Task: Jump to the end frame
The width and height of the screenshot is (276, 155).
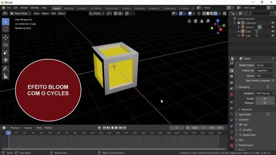Action: coord(125,128)
